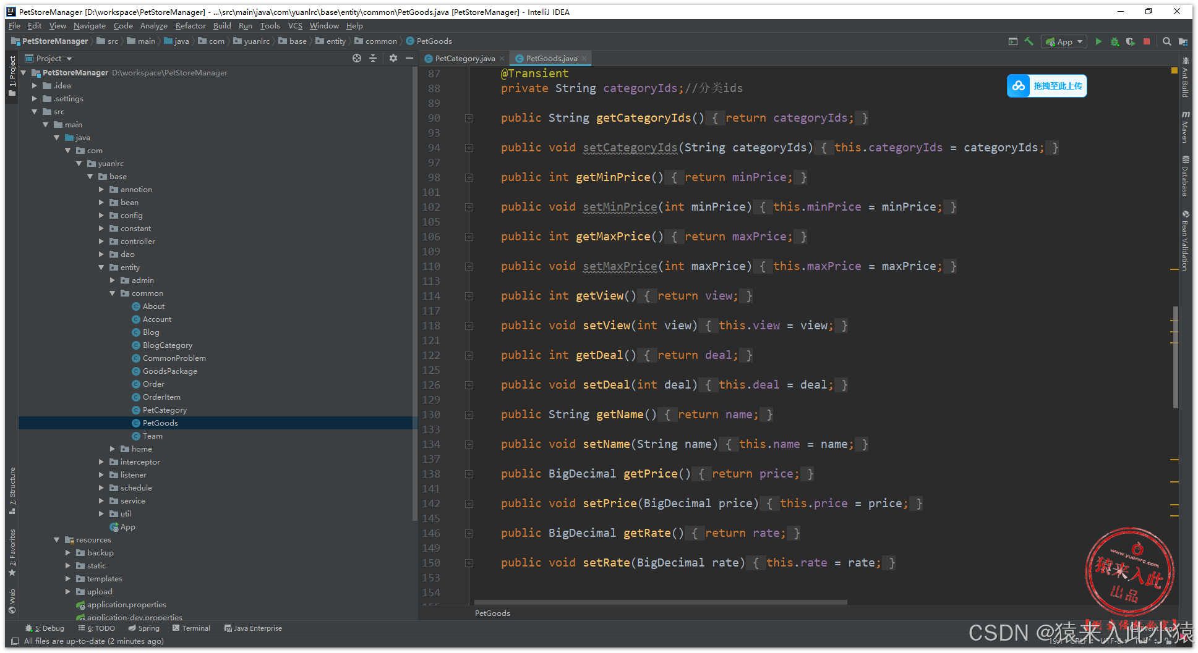The image size is (1198, 653).
Task: Open the App main class
Action: point(127,527)
